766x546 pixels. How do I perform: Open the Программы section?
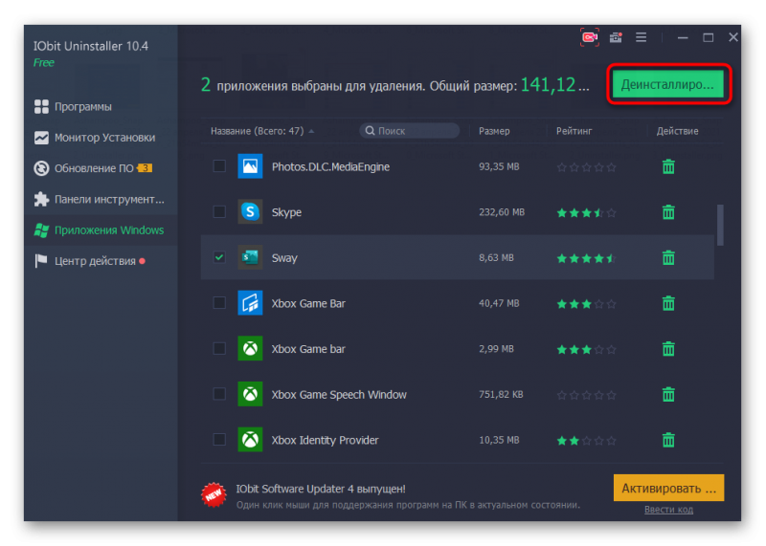pyautogui.click(x=101, y=106)
